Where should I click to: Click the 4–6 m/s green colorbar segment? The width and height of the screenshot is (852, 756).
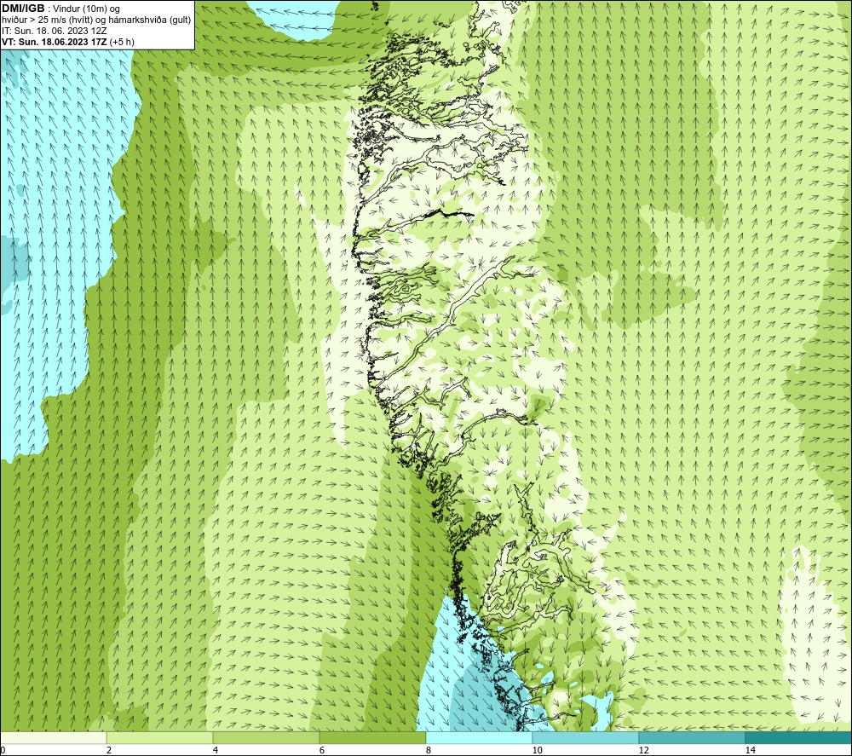[266, 737]
